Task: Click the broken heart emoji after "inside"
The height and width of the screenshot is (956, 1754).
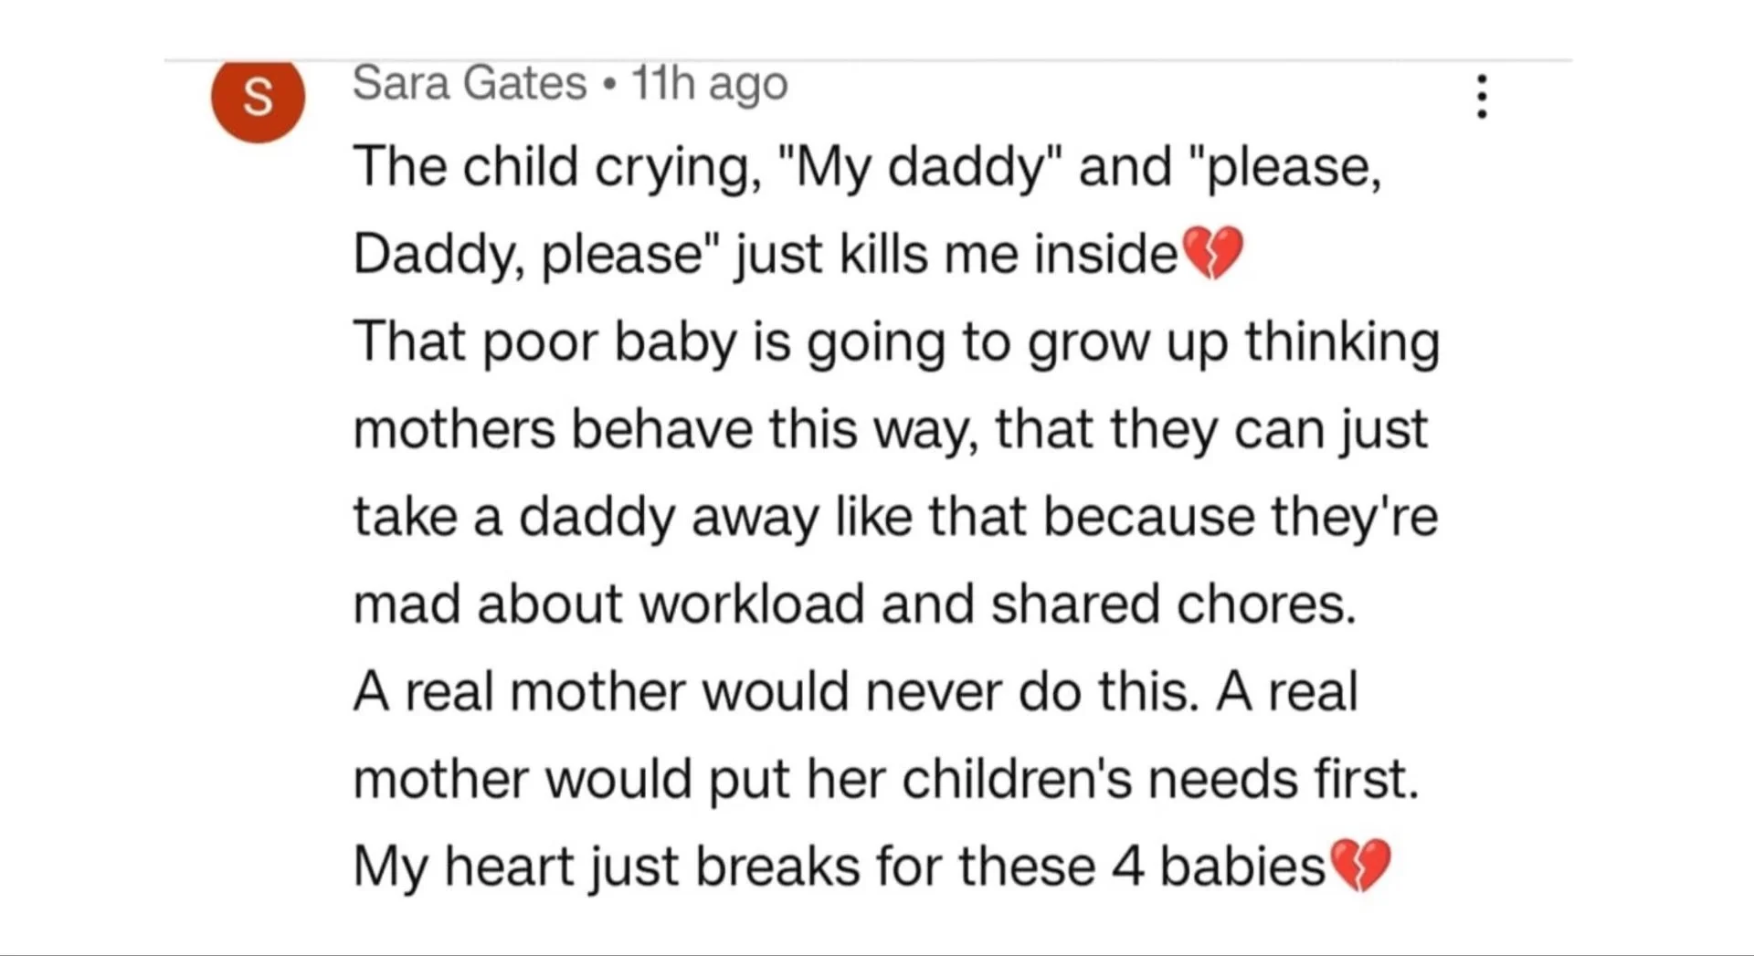Action: (x=1212, y=252)
